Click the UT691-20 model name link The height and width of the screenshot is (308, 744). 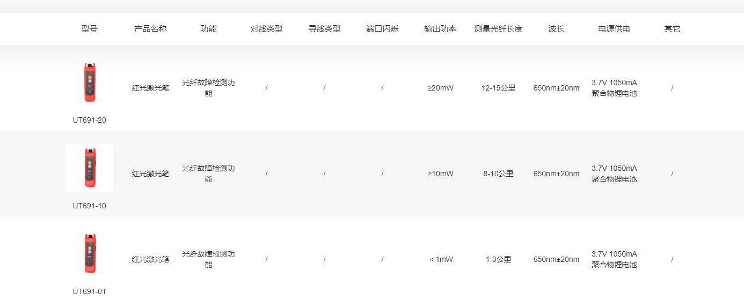coord(90,120)
